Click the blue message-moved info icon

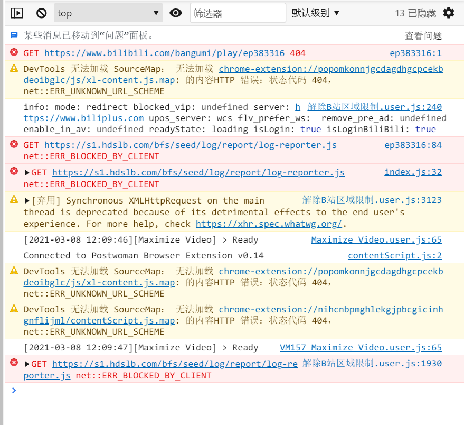click(x=14, y=35)
